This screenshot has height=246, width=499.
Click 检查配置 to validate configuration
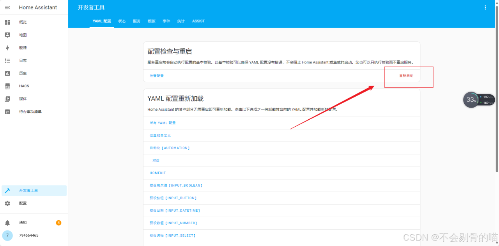(x=157, y=76)
